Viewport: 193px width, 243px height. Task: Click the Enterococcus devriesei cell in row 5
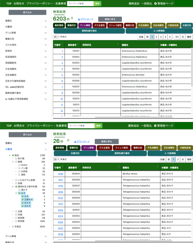(x=140, y=75)
